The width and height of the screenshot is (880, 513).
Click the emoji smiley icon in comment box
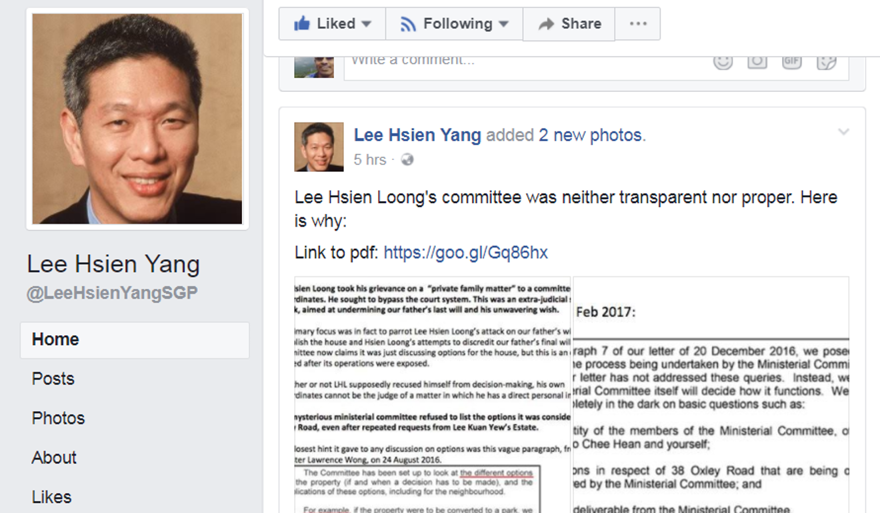click(723, 61)
